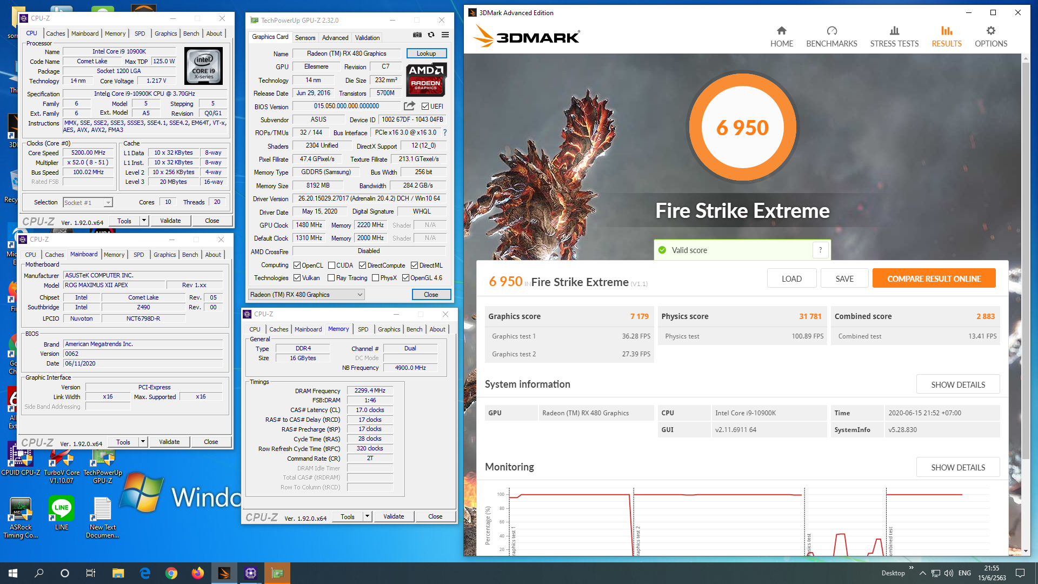Toggle OpenCL checkbox
The width and height of the screenshot is (1038, 584).
(297, 266)
